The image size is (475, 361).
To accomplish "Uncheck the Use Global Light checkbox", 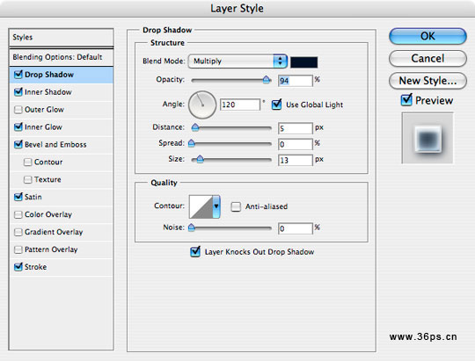I will 276,105.
